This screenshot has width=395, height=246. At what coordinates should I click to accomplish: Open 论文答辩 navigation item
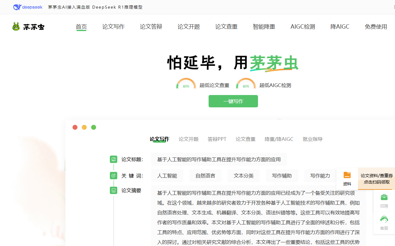point(151,27)
